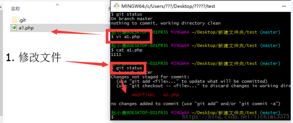Click the last empty '$' terminal prompt

pos(112,117)
